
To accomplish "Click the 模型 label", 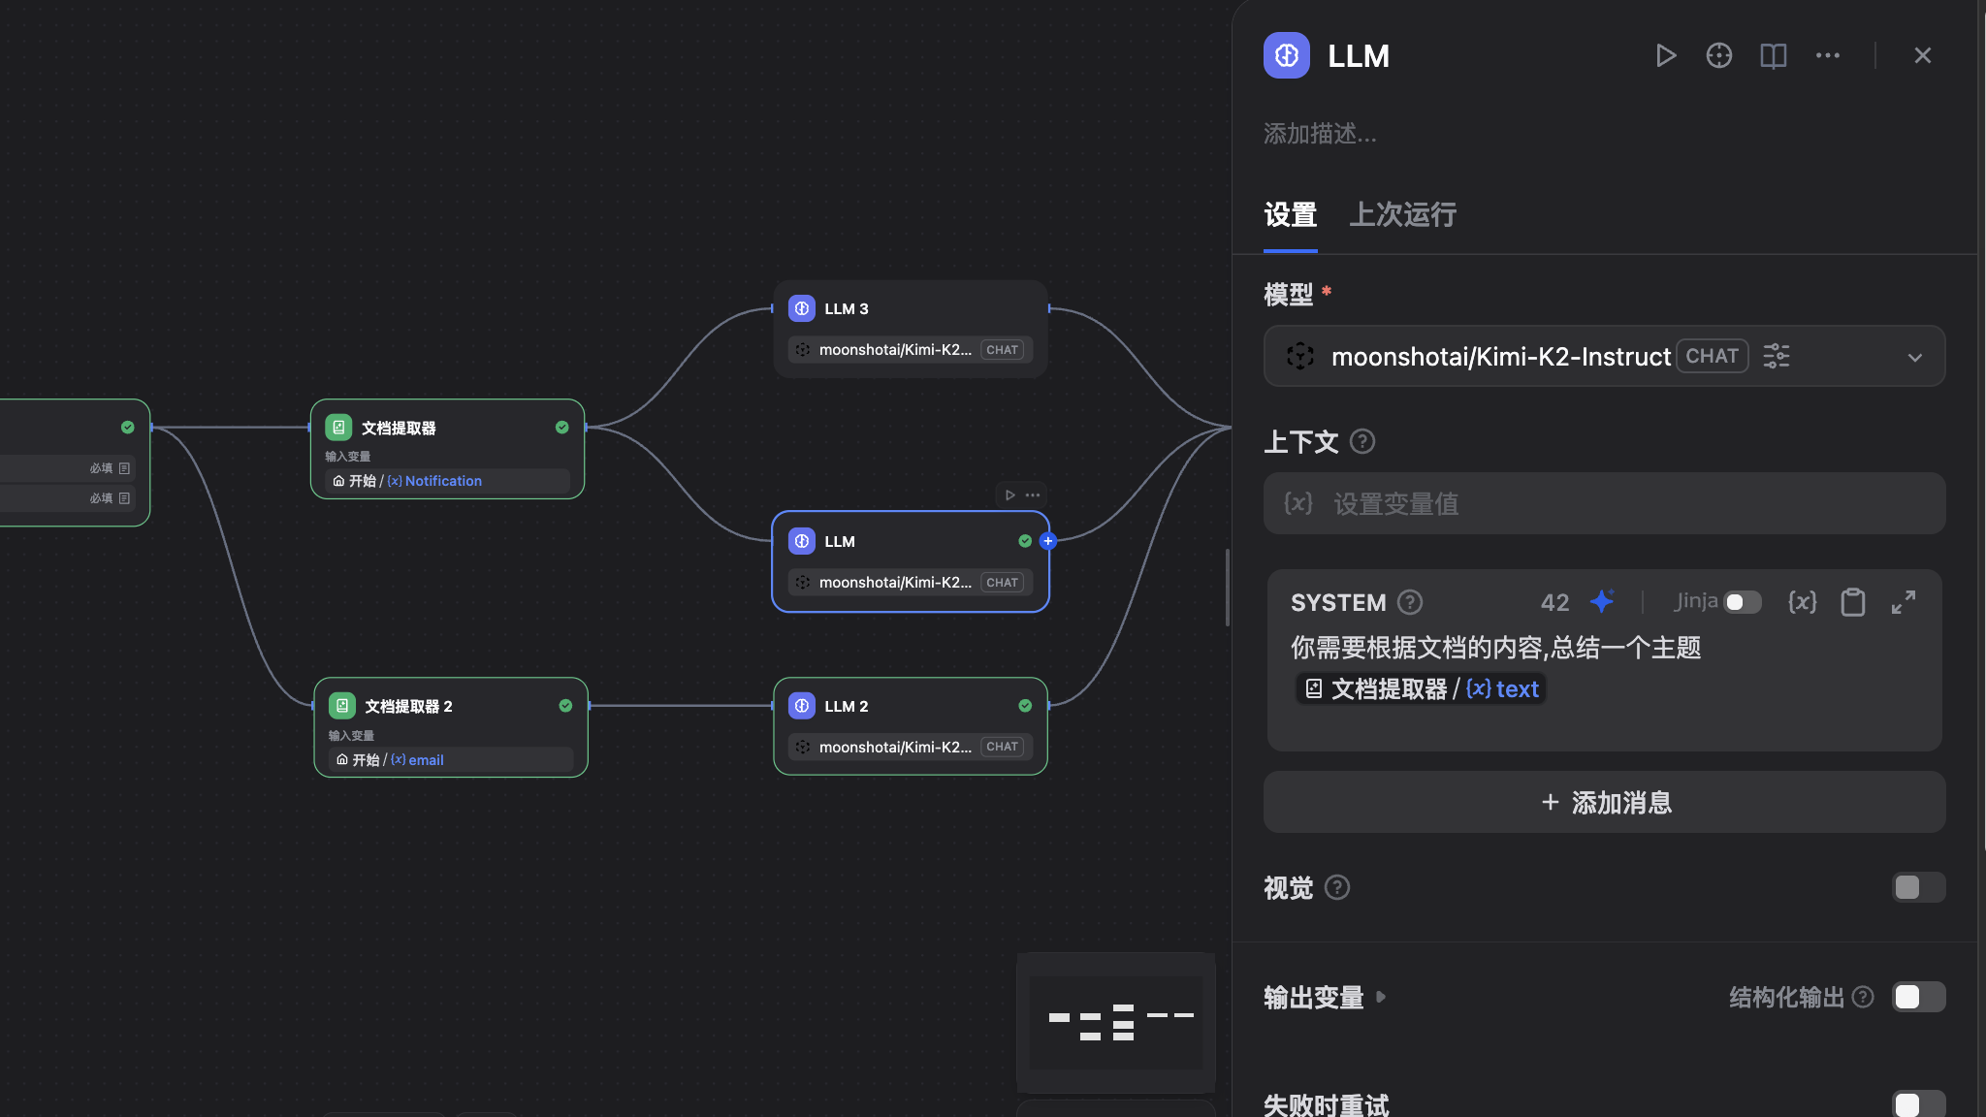I will (1288, 294).
